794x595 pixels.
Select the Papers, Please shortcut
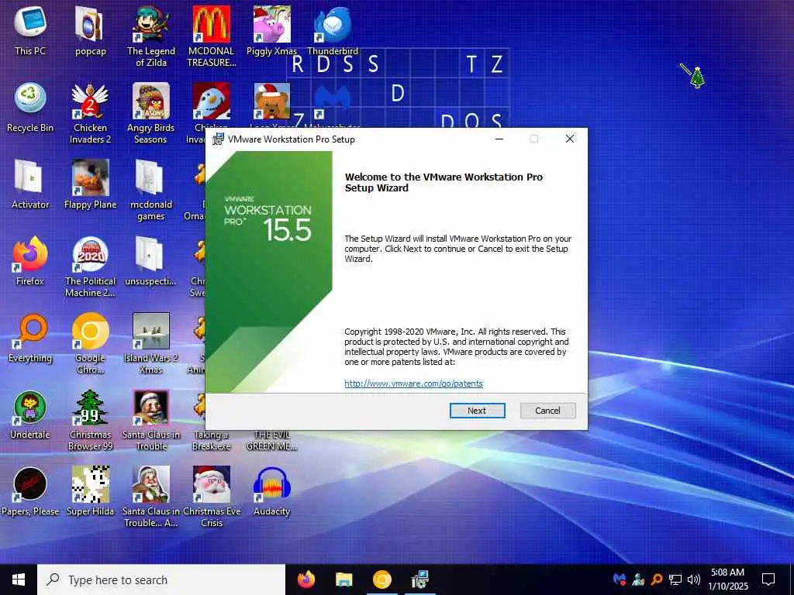tap(30, 492)
